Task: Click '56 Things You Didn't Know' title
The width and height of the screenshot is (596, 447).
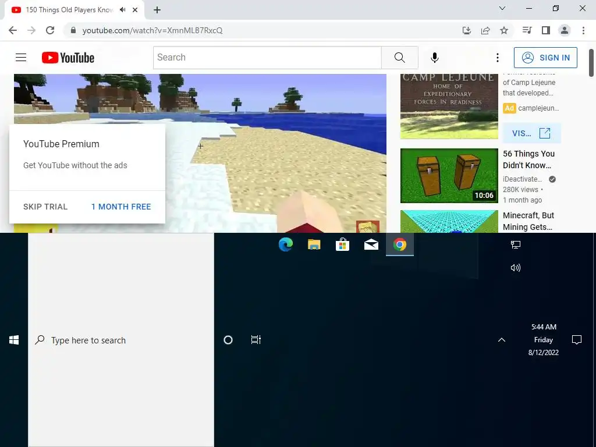Action: (528, 159)
